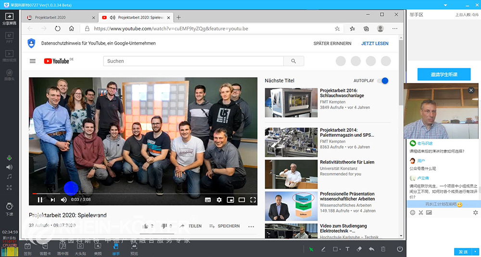Switch to the first Projektarbeit 2020 tab
481x257 pixels.
(x=60, y=17)
